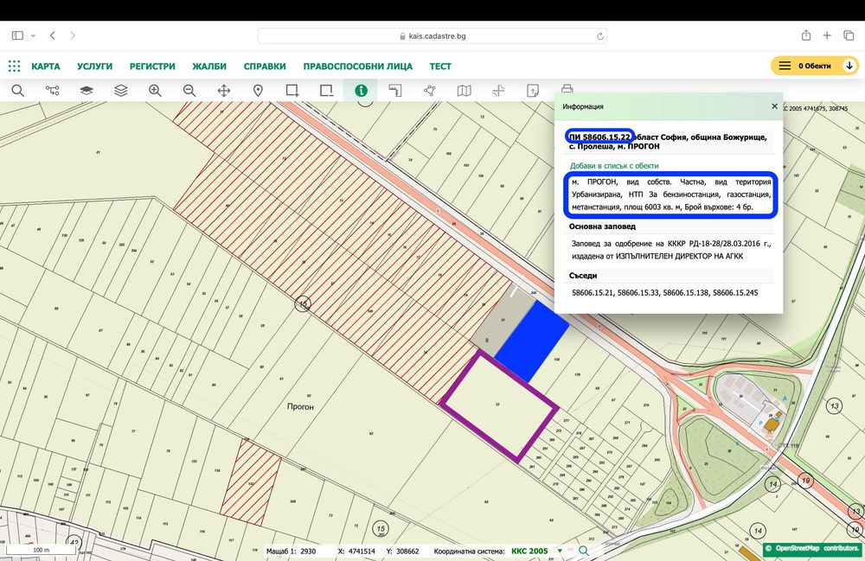Image resolution: width=865 pixels, height=561 pixels.
Task: Open the folded map icon tool
Action: [x=464, y=90]
